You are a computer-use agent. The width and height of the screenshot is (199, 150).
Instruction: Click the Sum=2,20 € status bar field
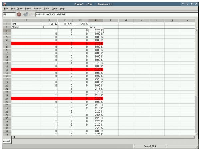point(150,146)
